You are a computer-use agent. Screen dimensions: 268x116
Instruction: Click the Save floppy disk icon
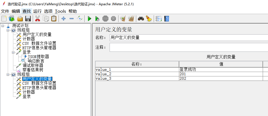tap(28, 19)
